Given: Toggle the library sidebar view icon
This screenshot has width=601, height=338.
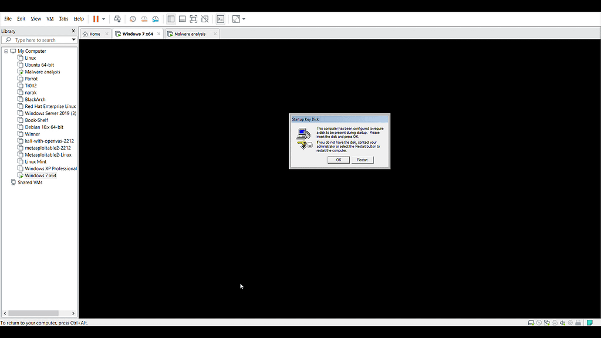Looking at the screenshot, I should [x=171, y=19].
